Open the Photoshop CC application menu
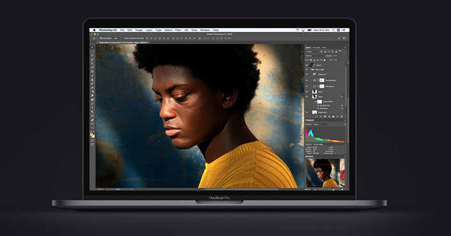Viewport: 451px width, 236px height. pyautogui.click(x=108, y=30)
